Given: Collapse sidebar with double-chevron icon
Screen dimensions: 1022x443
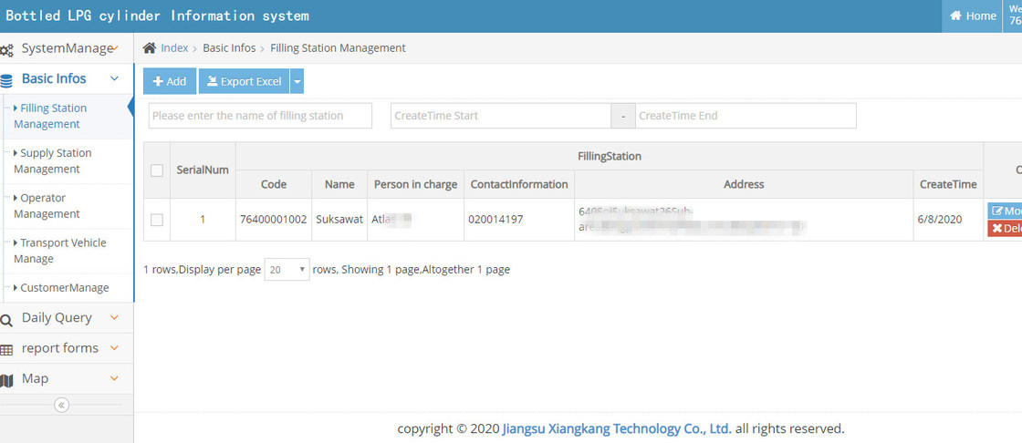Looking at the screenshot, I should [x=61, y=405].
